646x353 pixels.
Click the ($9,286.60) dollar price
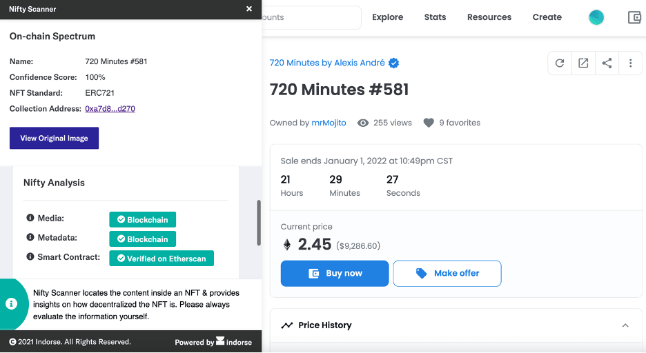point(358,246)
